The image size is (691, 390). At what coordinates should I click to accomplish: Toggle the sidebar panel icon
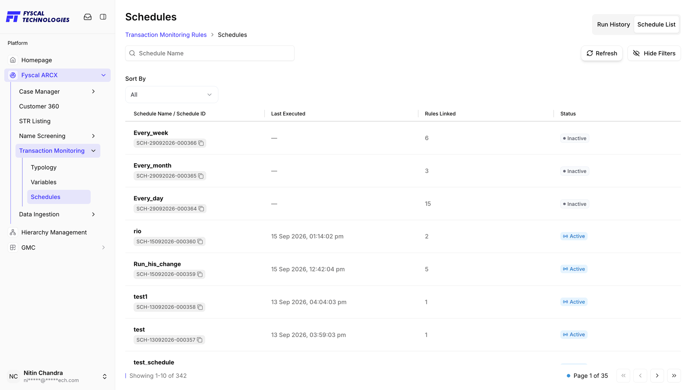click(103, 17)
